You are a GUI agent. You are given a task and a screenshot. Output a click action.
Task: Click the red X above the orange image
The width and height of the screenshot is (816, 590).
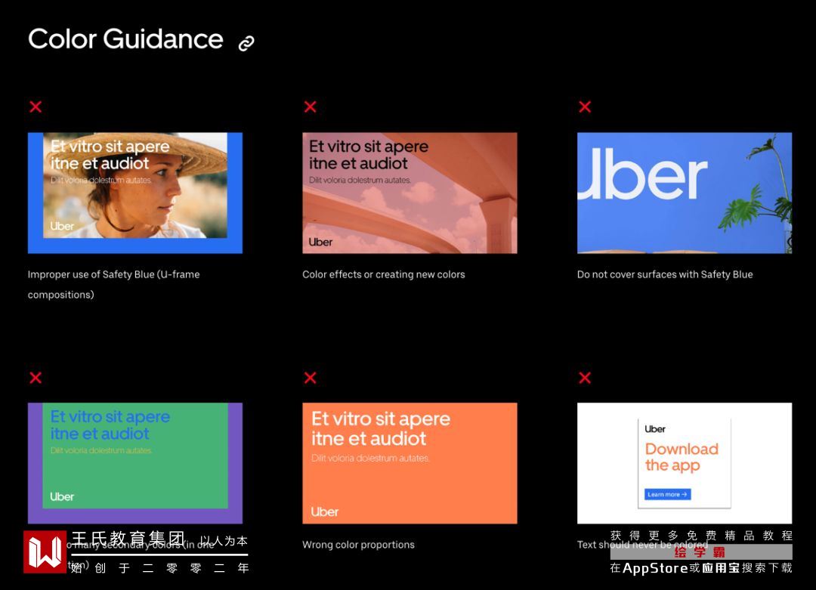[x=311, y=378]
